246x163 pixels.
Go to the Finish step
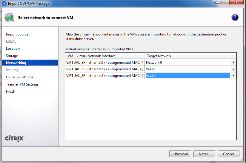pyautogui.click(x=10, y=91)
